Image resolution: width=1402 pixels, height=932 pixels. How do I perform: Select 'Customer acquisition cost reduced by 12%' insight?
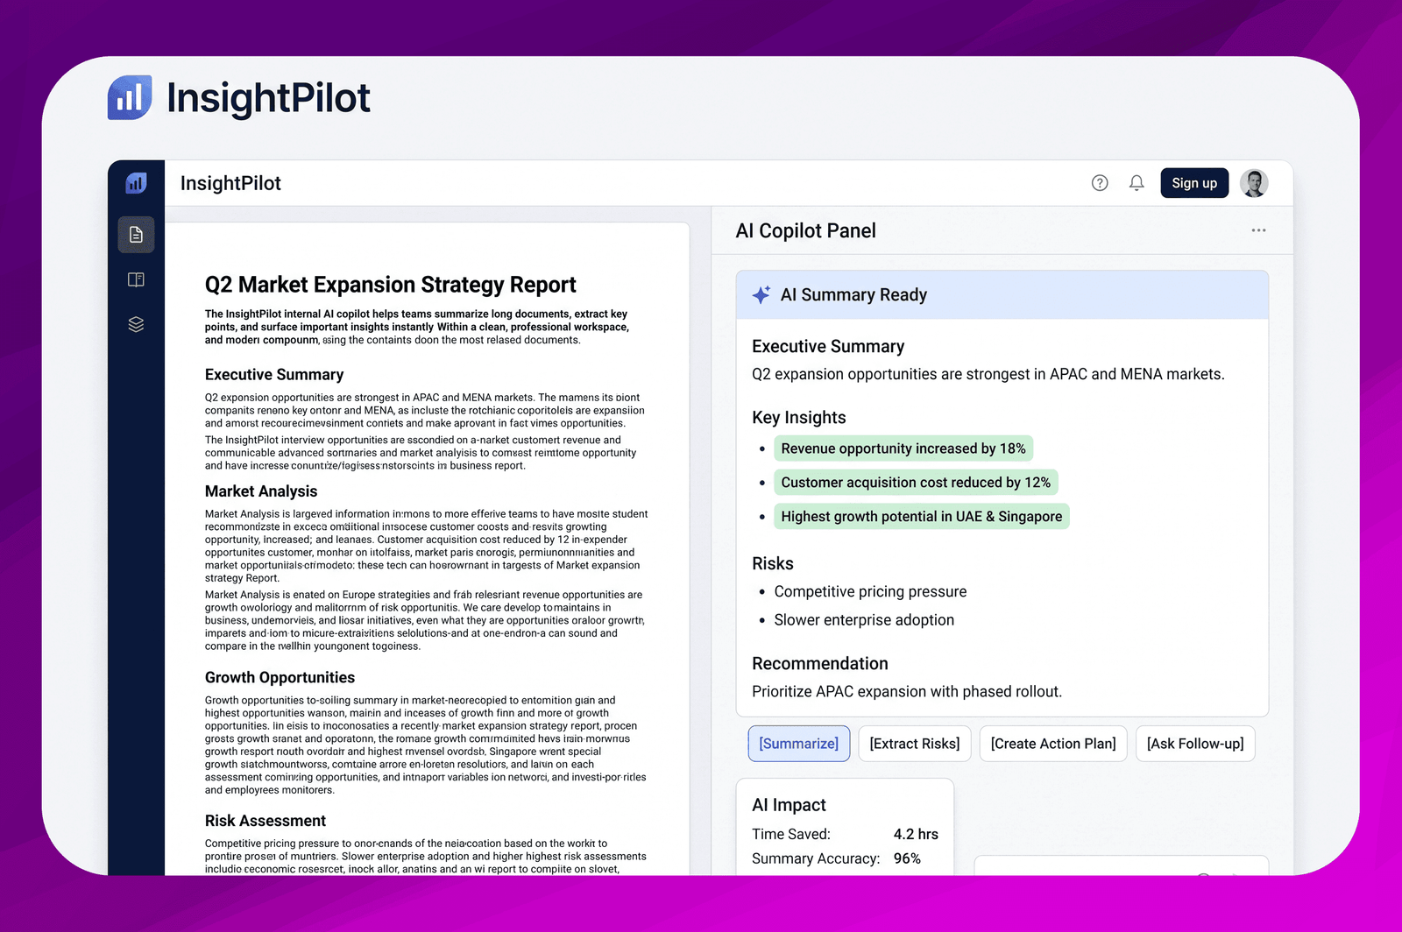[x=916, y=483]
